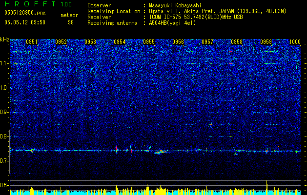Click the 0.6 frequency axis label
This screenshot has height=195, width=307.
pyautogui.click(x=4, y=185)
